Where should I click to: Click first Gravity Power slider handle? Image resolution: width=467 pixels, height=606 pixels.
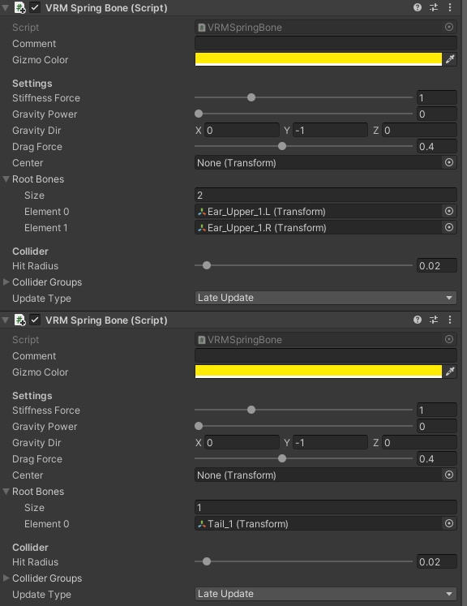click(199, 114)
